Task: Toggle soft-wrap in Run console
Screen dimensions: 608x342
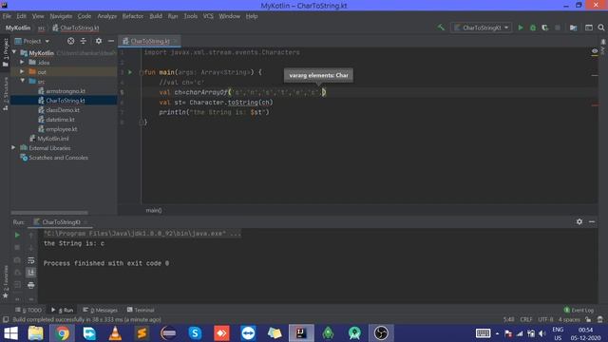Action: [x=31, y=260]
